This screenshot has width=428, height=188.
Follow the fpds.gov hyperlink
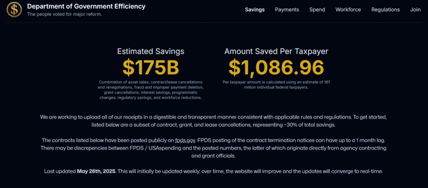(185, 140)
